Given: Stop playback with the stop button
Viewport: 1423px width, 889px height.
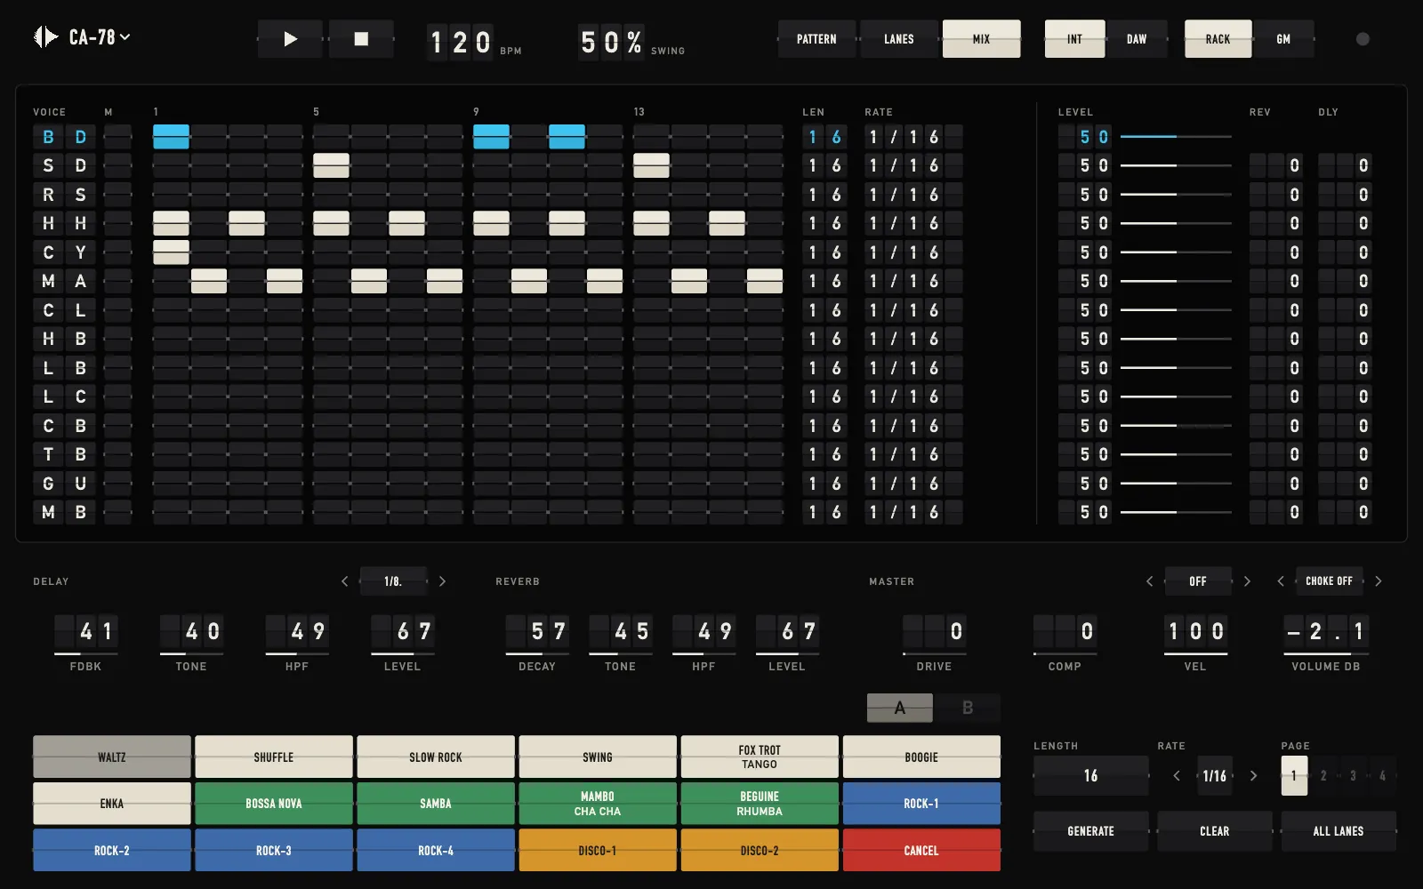Looking at the screenshot, I should [x=361, y=39].
